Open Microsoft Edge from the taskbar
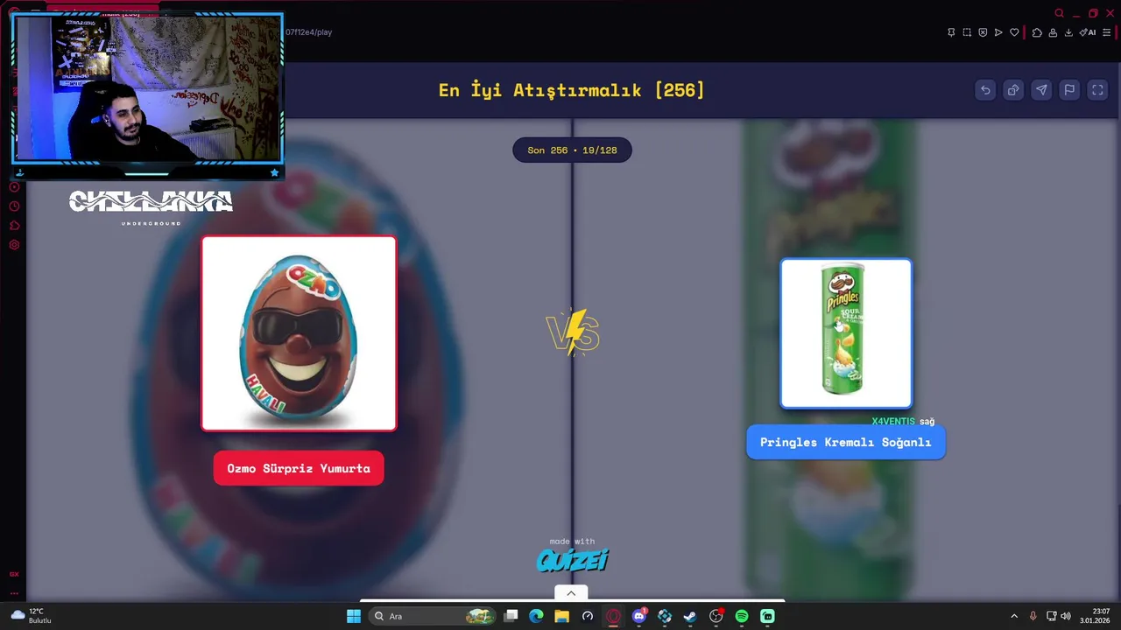1121x630 pixels. pos(536,616)
